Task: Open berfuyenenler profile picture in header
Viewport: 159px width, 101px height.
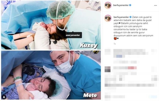Action: click(x=108, y=5)
